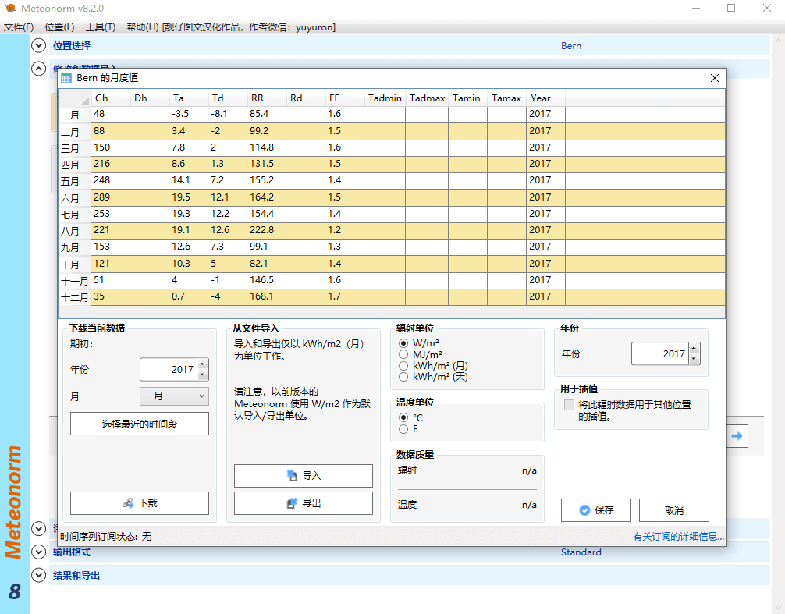Click the Ta column header

pyautogui.click(x=189, y=98)
